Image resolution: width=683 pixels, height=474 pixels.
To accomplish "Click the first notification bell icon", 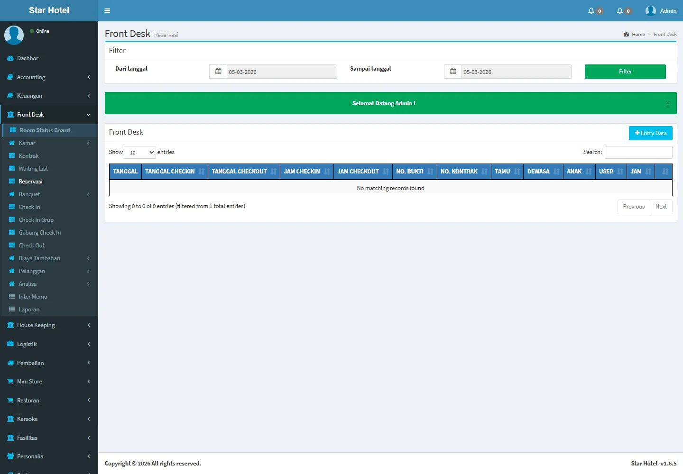I will tap(591, 10).
